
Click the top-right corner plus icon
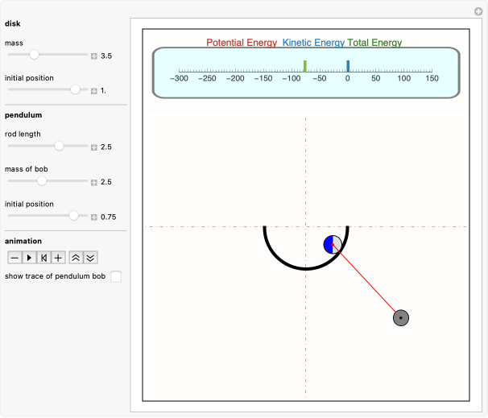point(478,11)
